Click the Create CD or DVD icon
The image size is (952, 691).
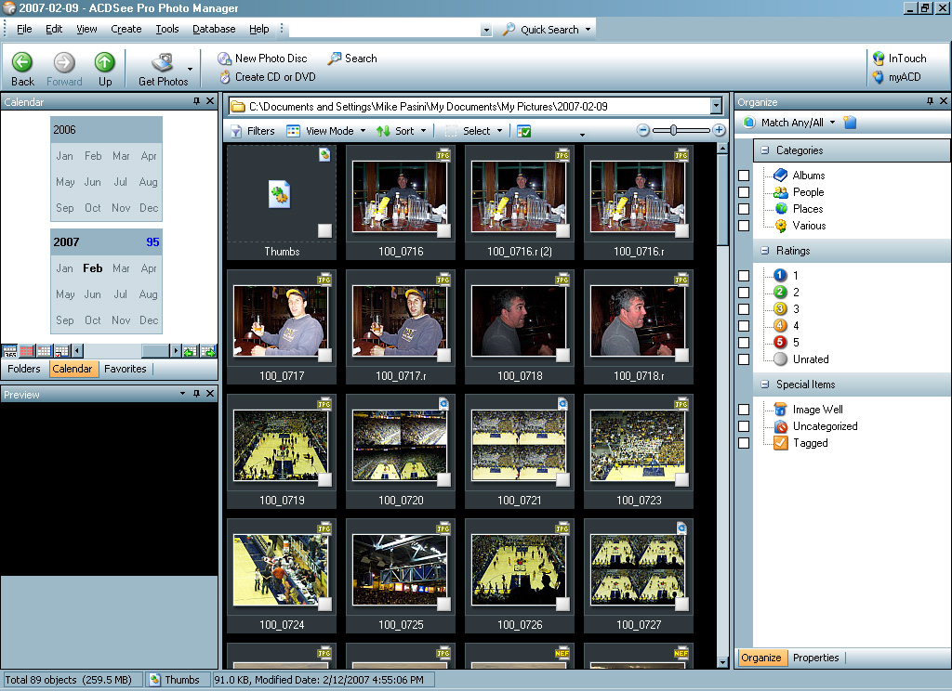[x=225, y=77]
